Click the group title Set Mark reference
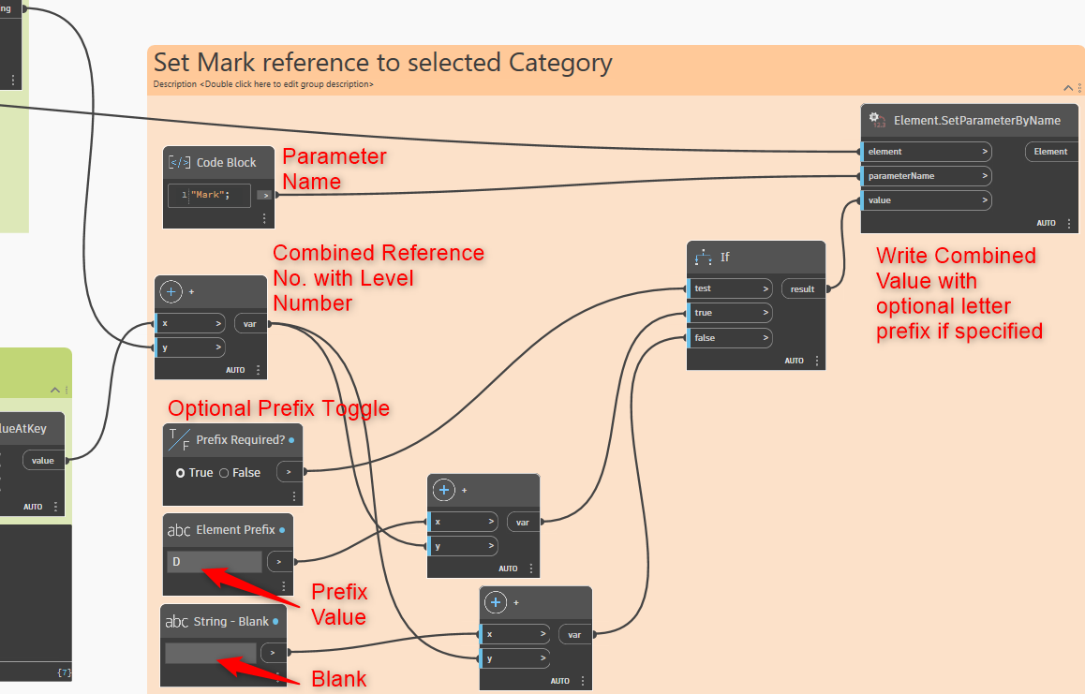 tap(382, 62)
